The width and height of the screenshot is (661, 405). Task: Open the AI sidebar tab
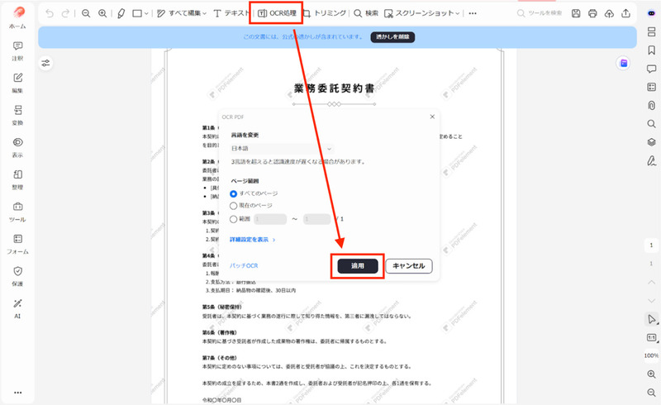17,309
